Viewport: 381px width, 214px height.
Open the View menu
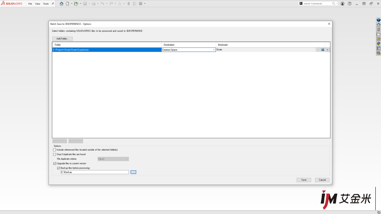[x=37, y=4]
